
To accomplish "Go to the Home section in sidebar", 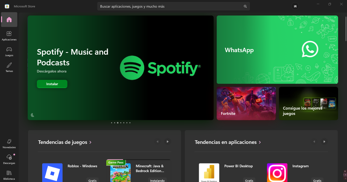I will [x=9, y=20].
